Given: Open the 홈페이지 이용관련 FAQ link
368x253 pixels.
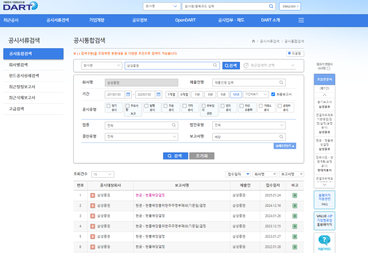Looking at the screenshot, I should click(324, 200).
